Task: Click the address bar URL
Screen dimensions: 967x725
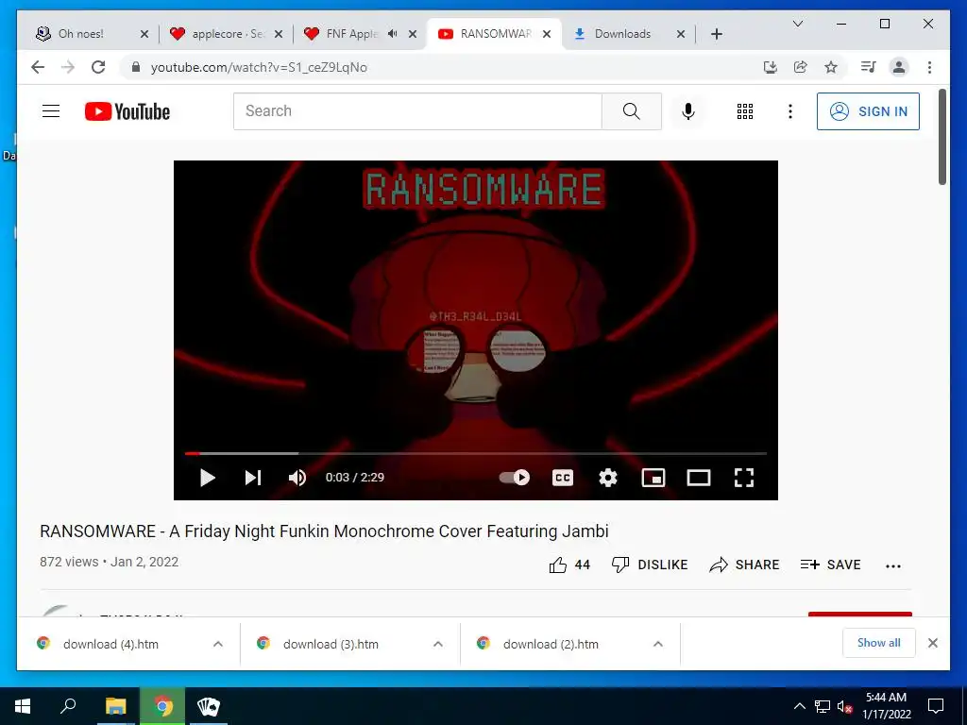Action: (x=259, y=67)
